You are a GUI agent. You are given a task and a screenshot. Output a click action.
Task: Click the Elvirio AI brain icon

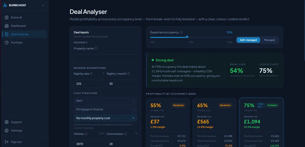[x=7, y=18]
